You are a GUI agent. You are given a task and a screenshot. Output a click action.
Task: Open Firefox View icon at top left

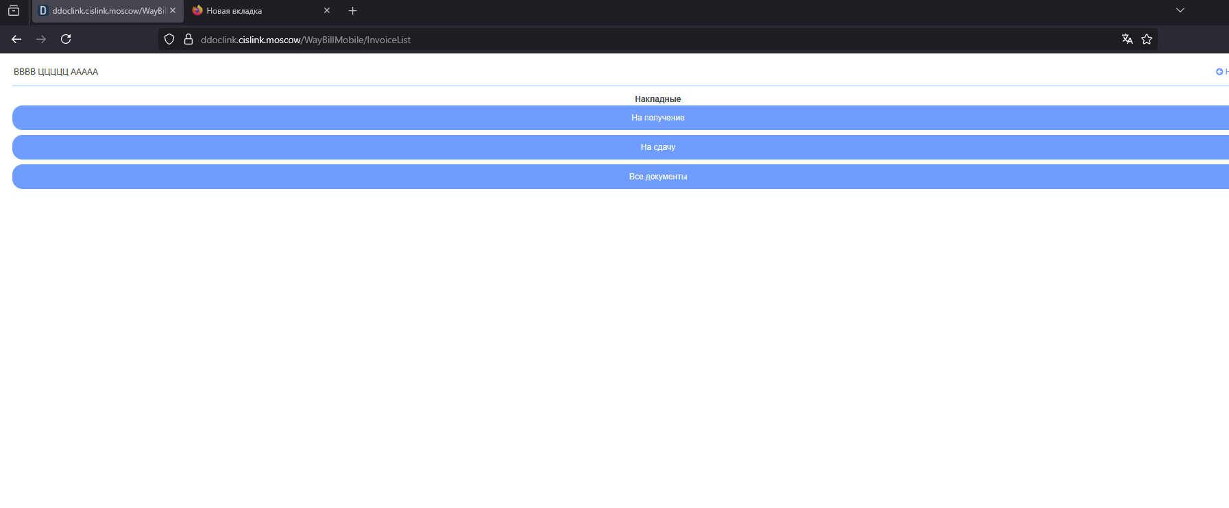pyautogui.click(x=14, y=11)
